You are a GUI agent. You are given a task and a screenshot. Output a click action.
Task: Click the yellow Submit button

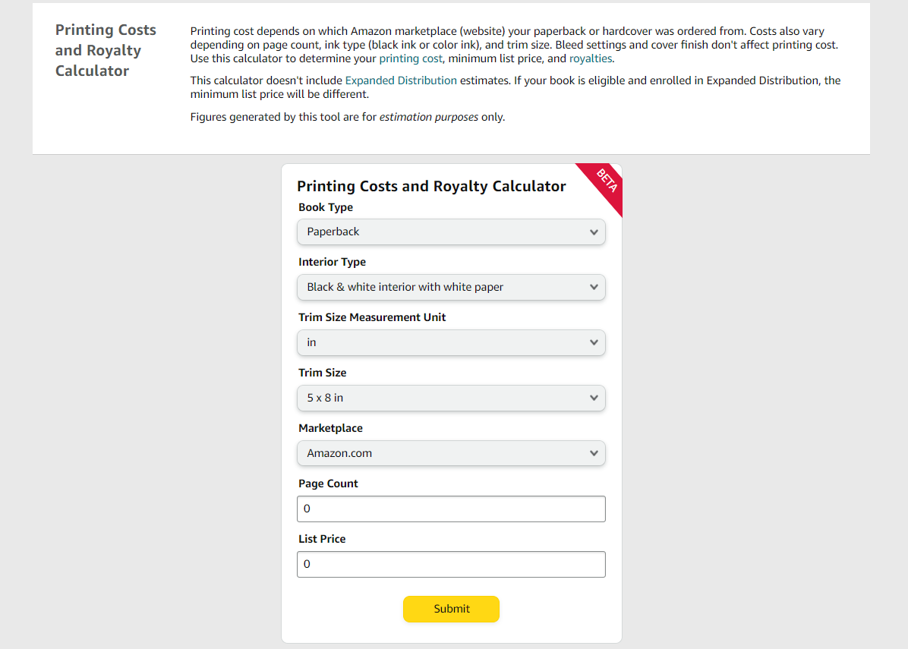(451, 609)
